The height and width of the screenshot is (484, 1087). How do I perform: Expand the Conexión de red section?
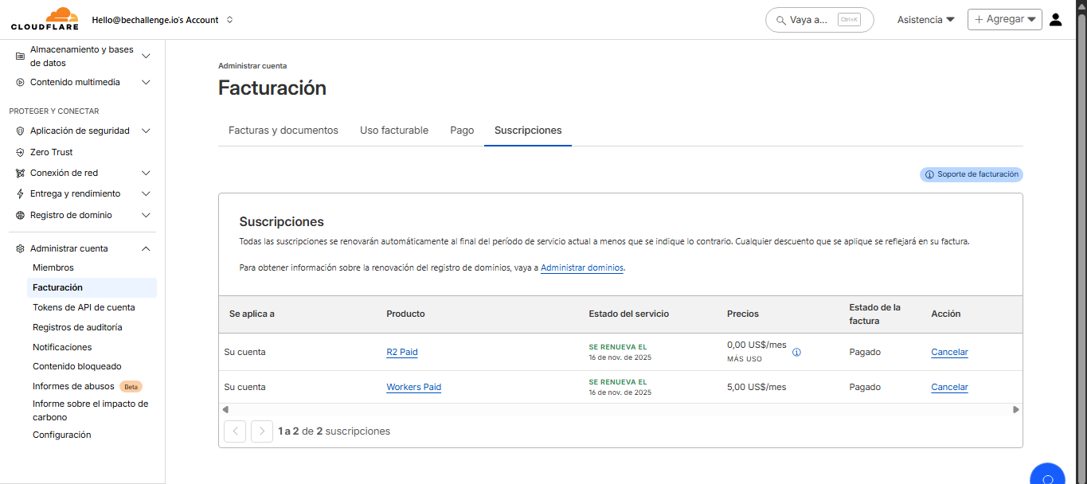coord(146,173)
